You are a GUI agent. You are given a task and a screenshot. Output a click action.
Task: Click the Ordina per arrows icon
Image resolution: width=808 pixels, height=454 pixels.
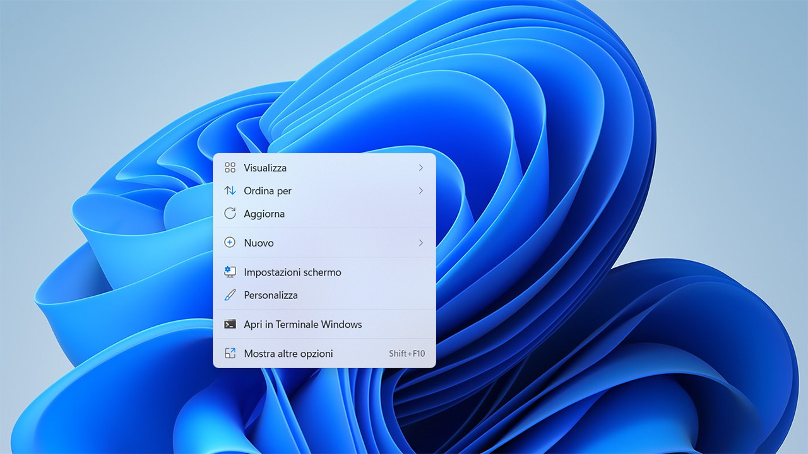(230, 190)
